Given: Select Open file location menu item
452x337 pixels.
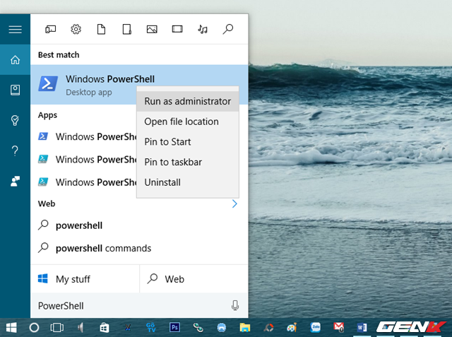Looking at the screenshot, I should [x=182, y=122].
